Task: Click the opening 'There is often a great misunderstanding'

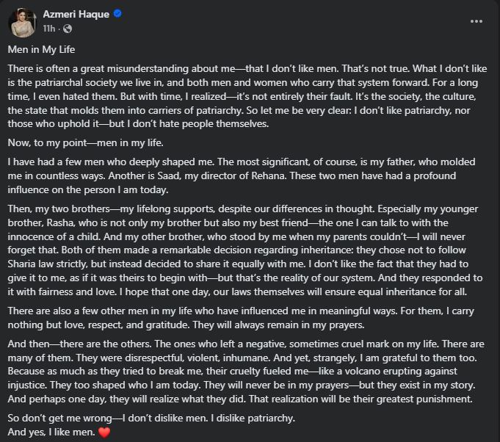Action: [98, 68]
